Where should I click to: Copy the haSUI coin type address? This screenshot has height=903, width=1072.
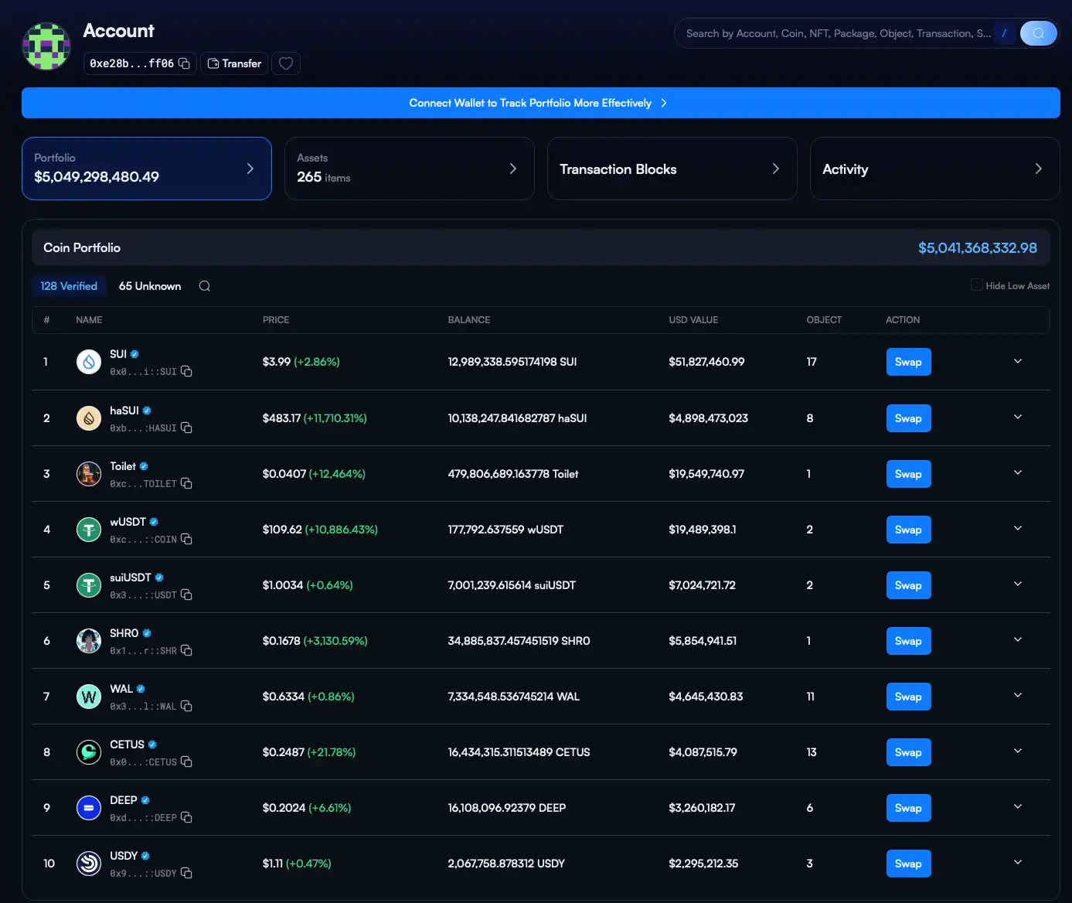pyautogui.click(x=186, y=428)
